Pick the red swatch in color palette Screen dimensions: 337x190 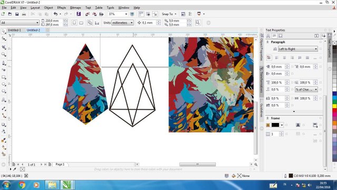pos(335,110)
